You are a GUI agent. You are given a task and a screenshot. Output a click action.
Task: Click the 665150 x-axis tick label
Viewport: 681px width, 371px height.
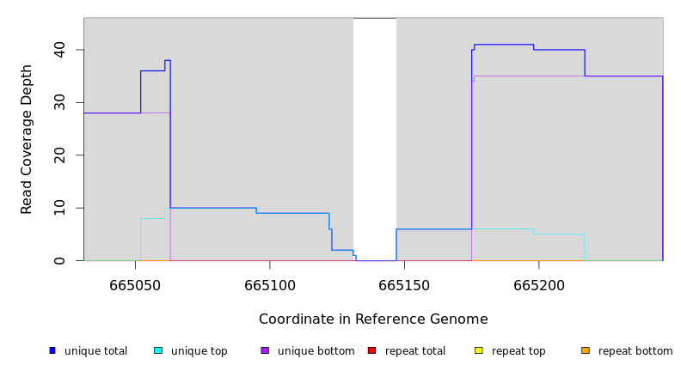point(404,286)
